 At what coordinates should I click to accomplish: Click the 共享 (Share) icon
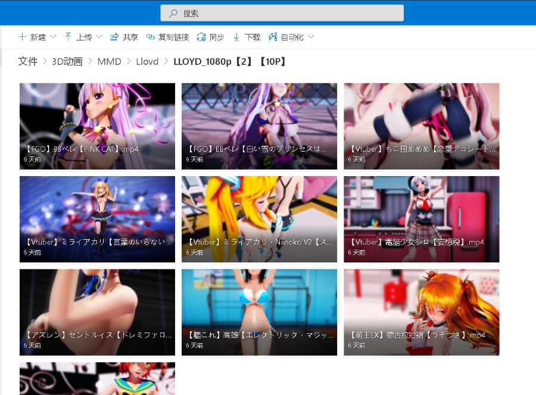tap(114, 37)
